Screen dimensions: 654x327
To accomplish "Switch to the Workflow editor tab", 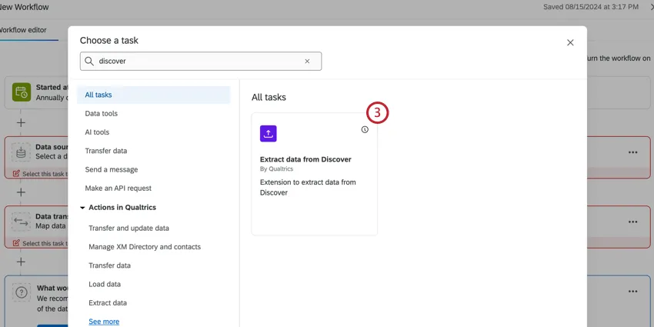I will pos(23,30).
